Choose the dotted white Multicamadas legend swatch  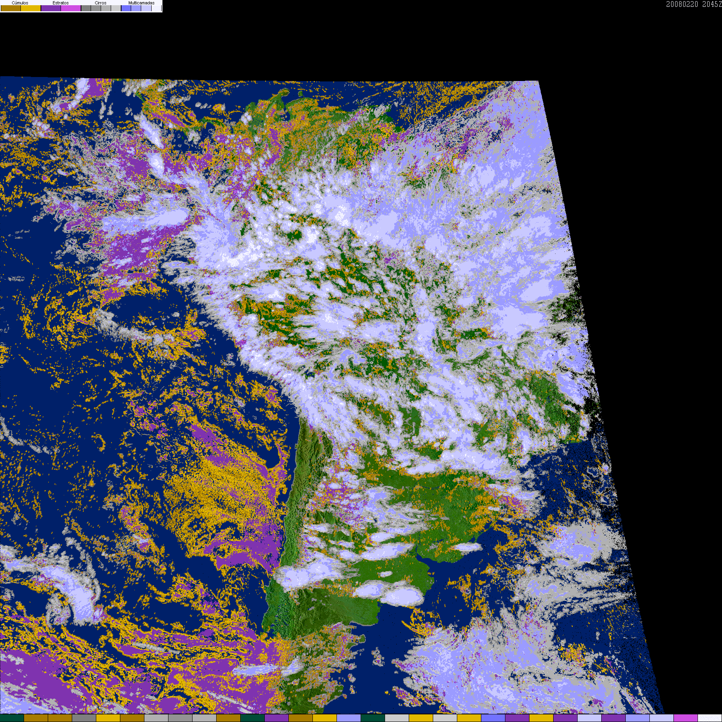tap(156, 8)
